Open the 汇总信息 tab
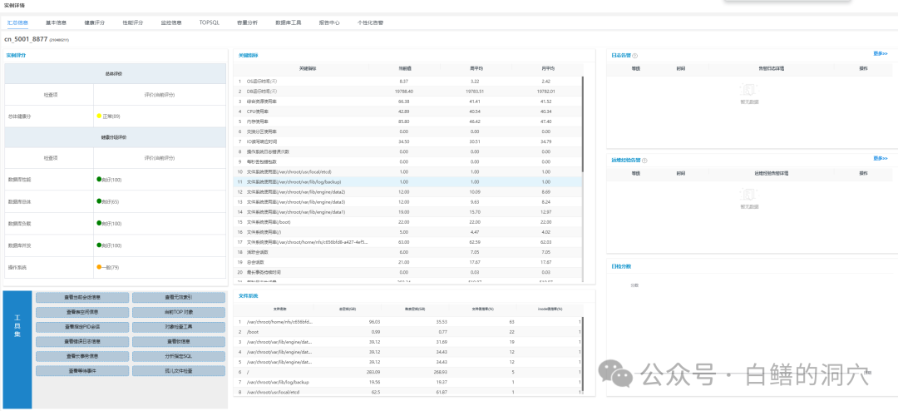The height and width of the screenshot is (411, 898). click(x=17, y=23)
